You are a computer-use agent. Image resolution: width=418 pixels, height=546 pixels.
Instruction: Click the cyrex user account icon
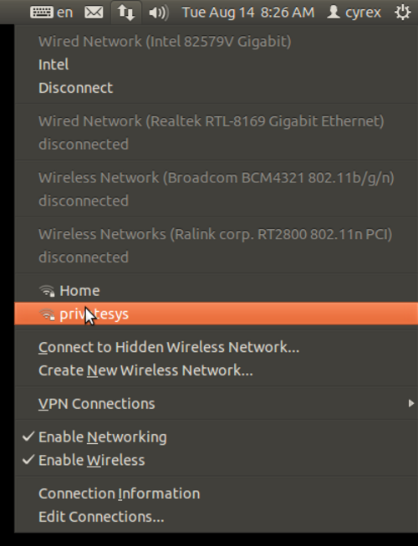pyautogui.click(x=334, y=13)
